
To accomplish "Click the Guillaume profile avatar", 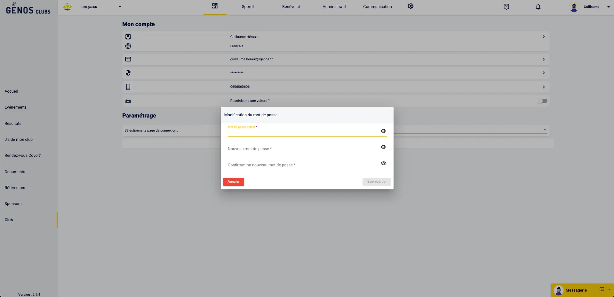I will click(574, 7).
